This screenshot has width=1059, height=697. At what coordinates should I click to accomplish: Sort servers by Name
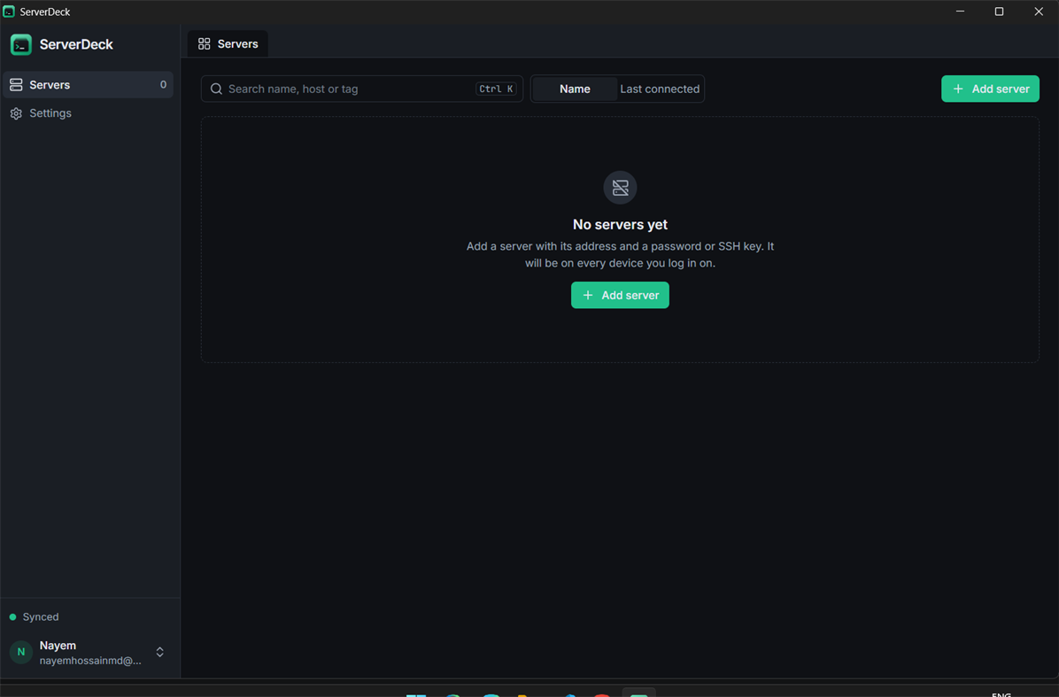coord(575,89)
